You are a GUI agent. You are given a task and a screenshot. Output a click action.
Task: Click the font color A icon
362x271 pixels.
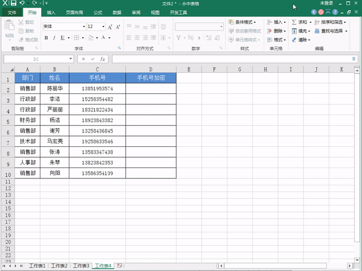[x=103, y=37]
